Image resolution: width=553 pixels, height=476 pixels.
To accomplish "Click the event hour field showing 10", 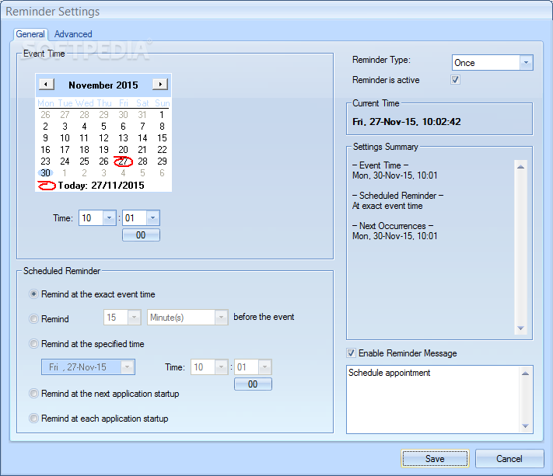I will [x=91, y=218].
